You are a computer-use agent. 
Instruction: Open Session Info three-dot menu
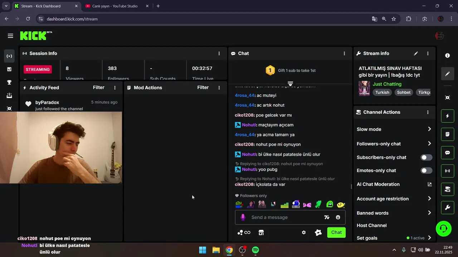[219, 54]
